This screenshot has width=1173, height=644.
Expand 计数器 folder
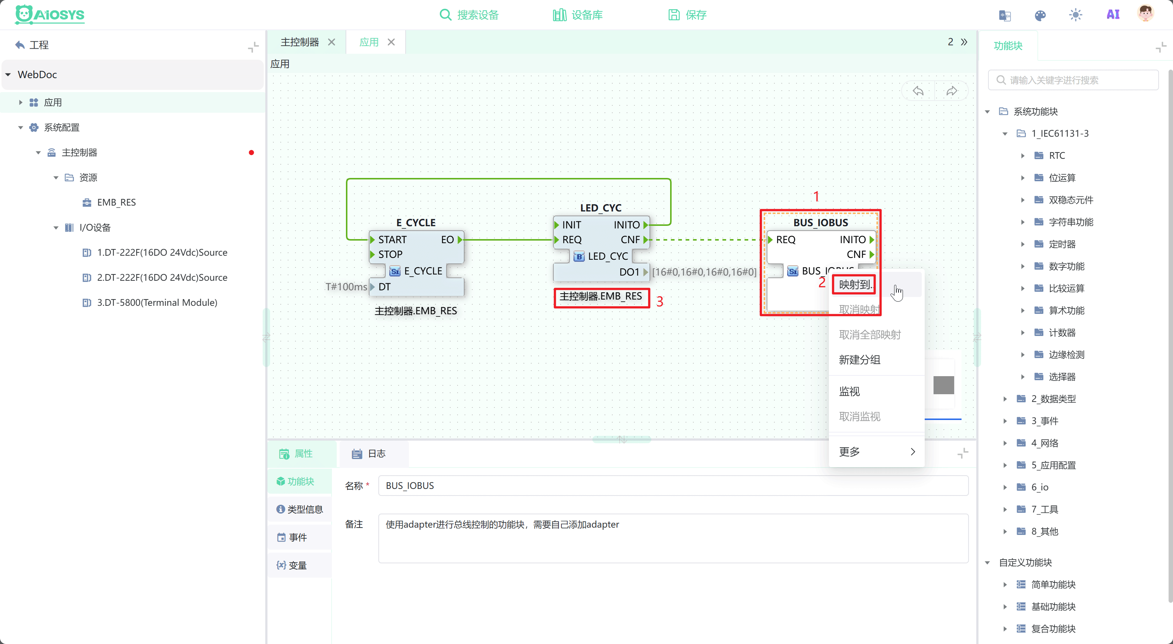1023,332
